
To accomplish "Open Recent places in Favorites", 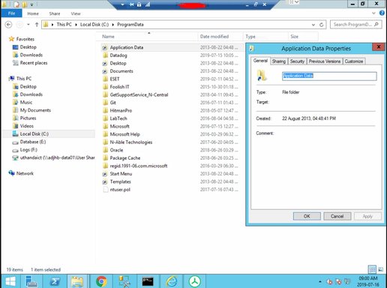I will click(x=34, y=63).
